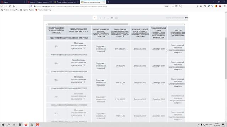Show site security padlock info
The width and height of the screenshot is (227, 127).
35,6
